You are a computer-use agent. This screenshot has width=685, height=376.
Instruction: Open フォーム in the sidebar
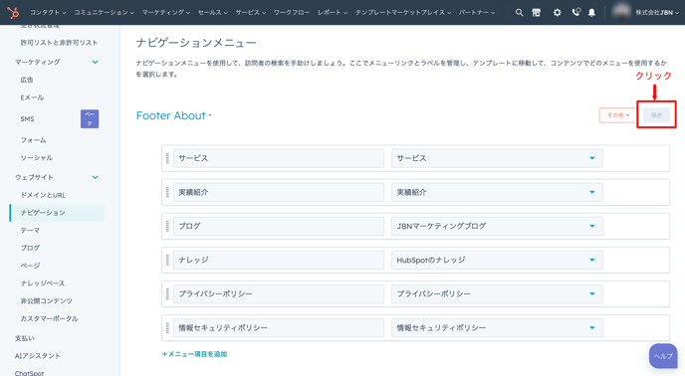pyautogui.click(x=33, y=140)
